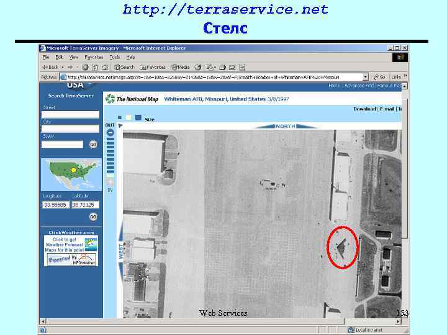This screenshot has width=447, height=335.
Task: Click the vertical scrollbar up arrow
Action: [405, 86]
